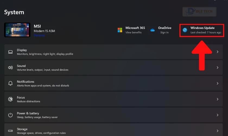
Task: Click the Rename link under MSI
Action: click(x=39, y=35)
